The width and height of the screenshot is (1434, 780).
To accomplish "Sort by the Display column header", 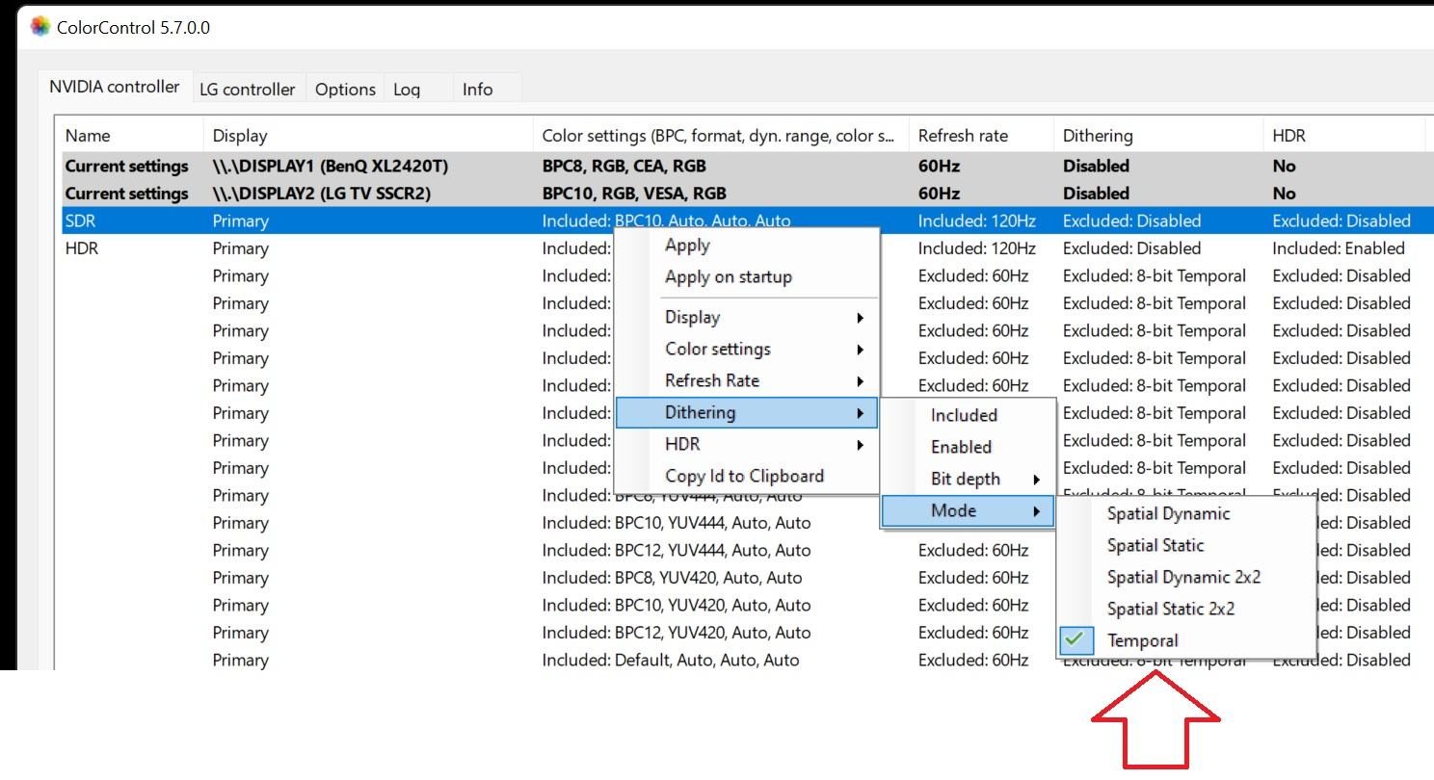I will 368,136.
